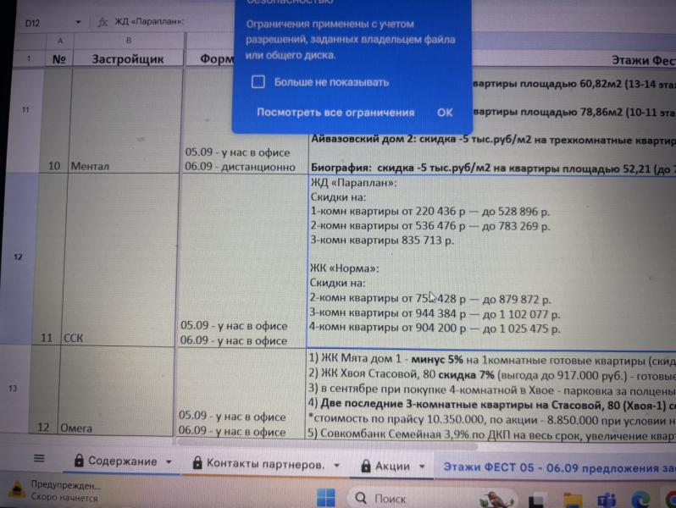
Task: Select row header 1
Action: click(29, 58)
